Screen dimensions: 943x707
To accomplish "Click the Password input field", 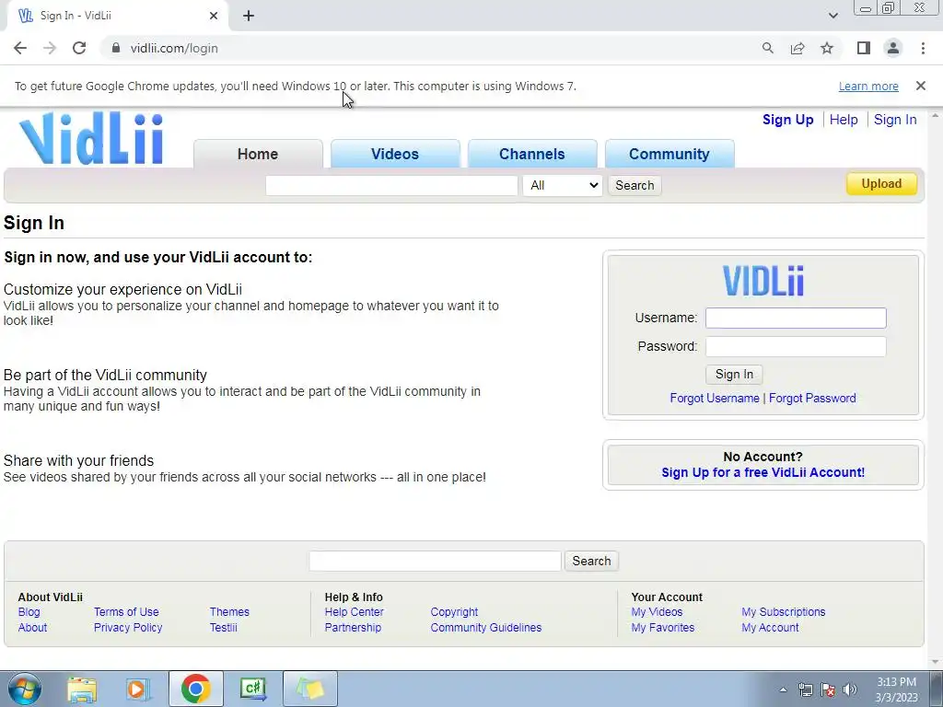I will (796, 346).
